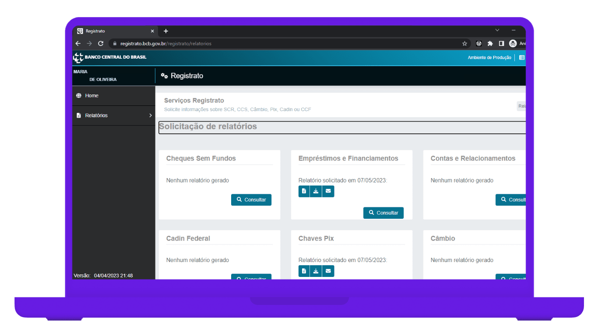Expand the Relatórios sidebar menu
598x336 pixels.
tap(113, 115)
